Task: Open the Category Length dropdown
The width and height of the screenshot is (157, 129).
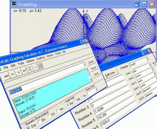Action: click(147, 59)
